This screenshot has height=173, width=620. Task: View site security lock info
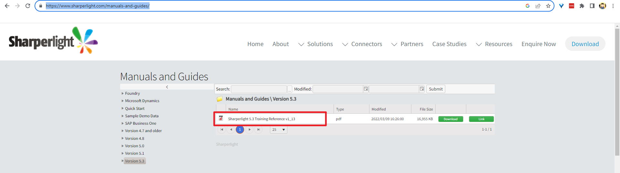click(41, 6)
